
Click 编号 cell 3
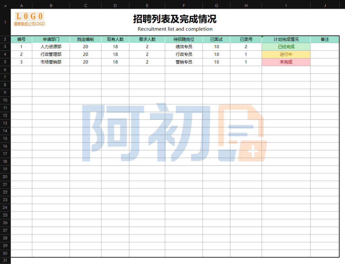[x=22, y=62]
